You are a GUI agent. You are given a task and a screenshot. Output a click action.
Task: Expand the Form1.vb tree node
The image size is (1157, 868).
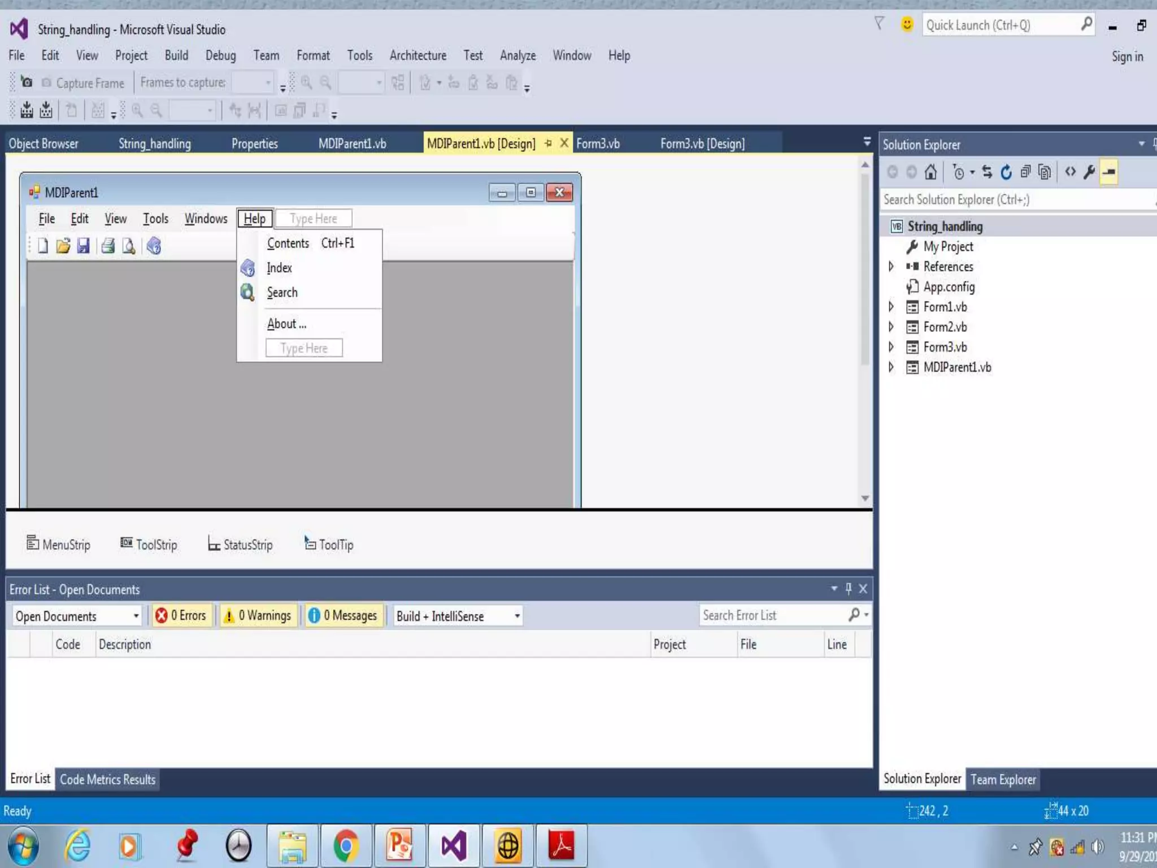(891, 307)
